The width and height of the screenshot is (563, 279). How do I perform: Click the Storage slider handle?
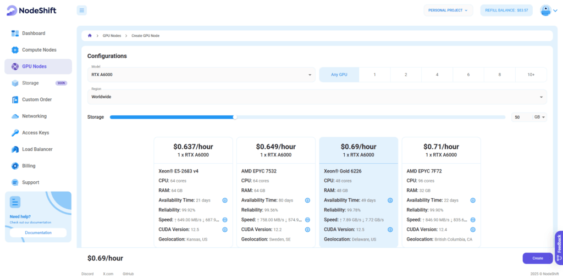tap(235, 117)
